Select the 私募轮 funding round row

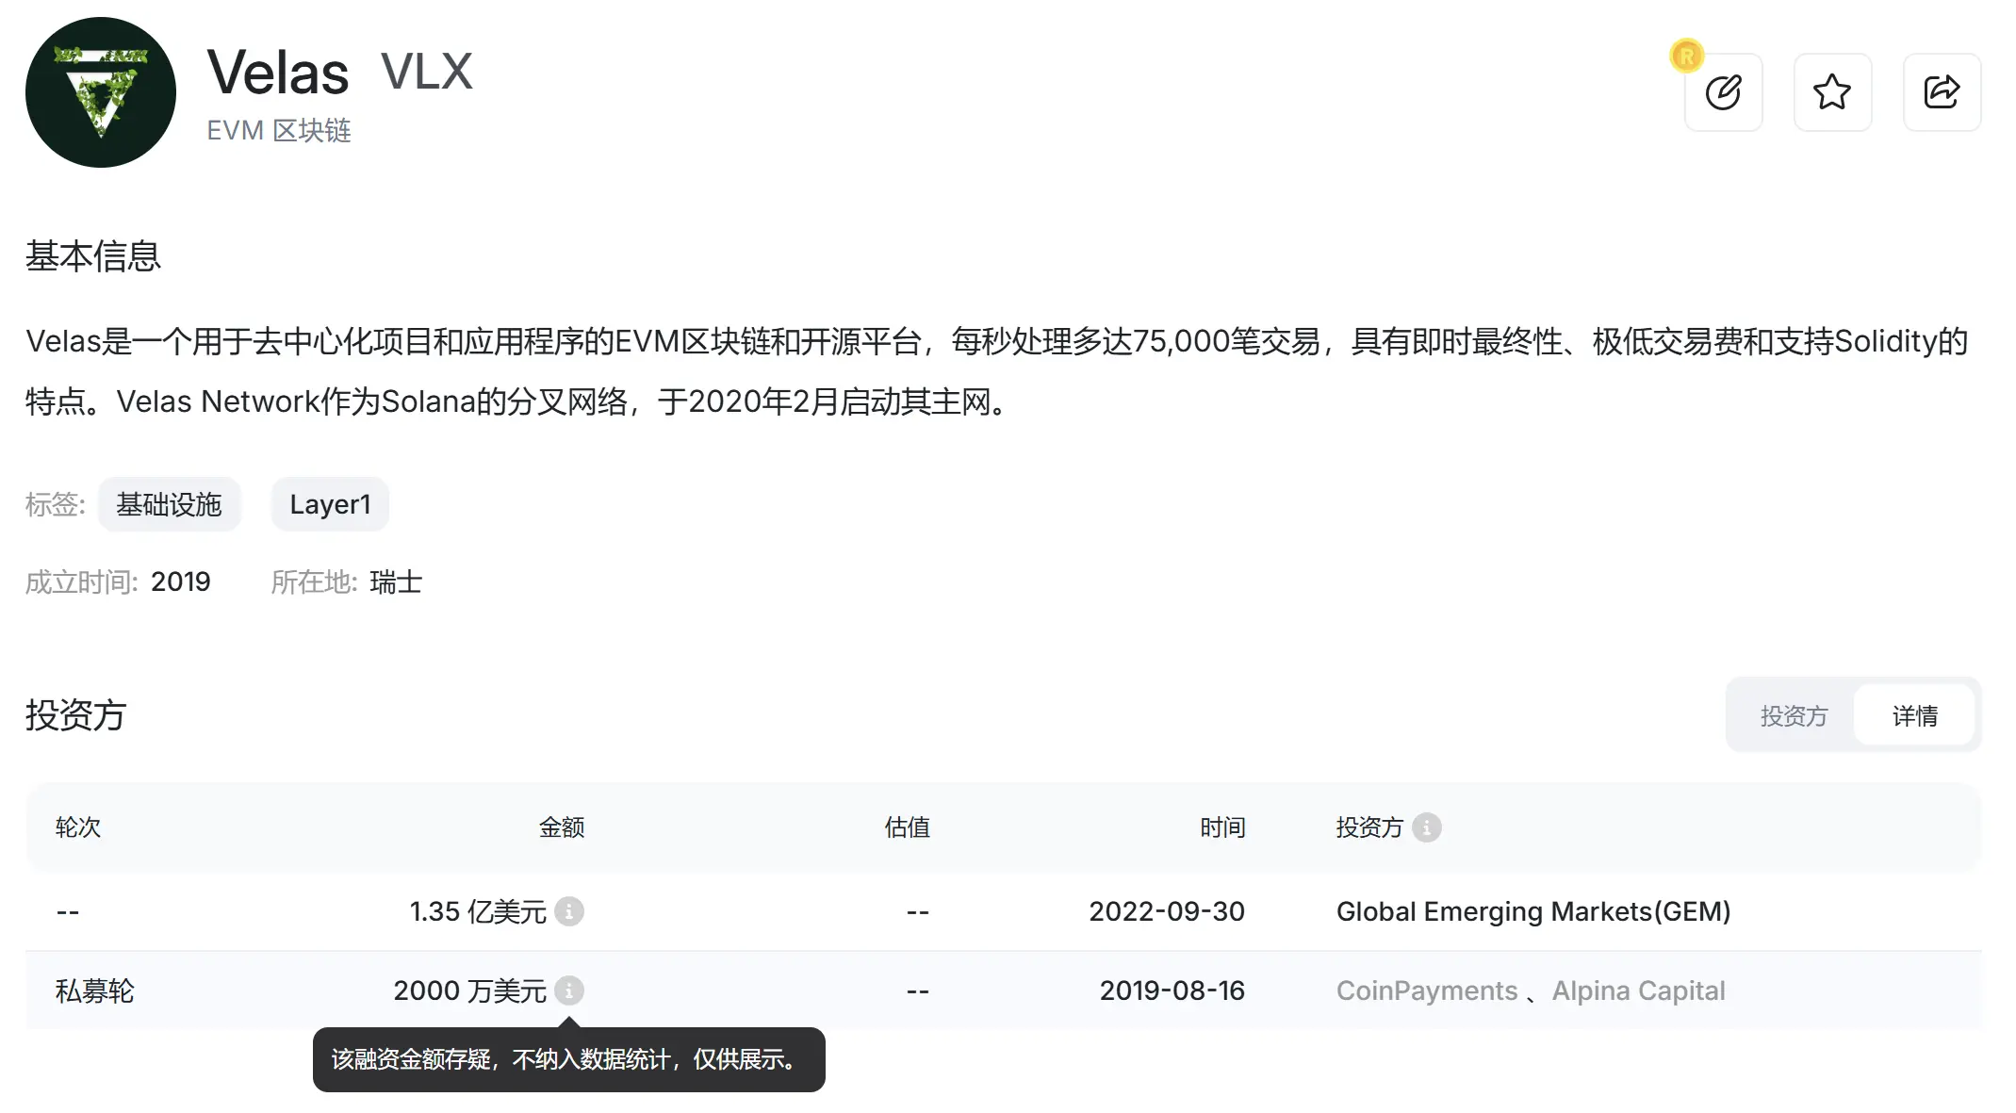(94, 990)
